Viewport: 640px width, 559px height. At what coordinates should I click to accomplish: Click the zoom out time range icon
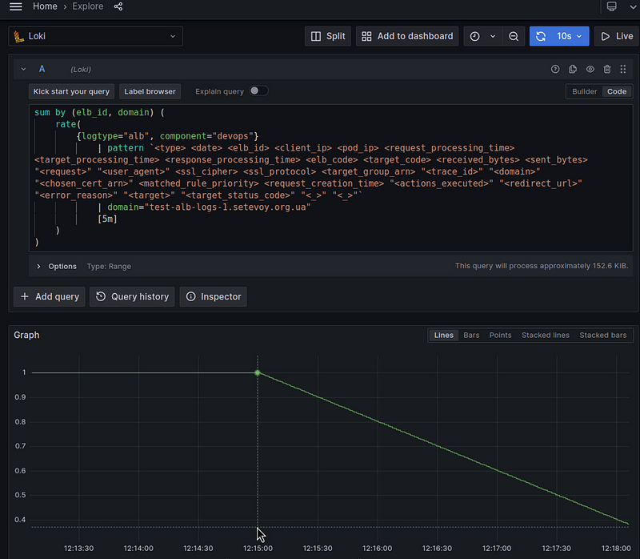click(514, 36)
